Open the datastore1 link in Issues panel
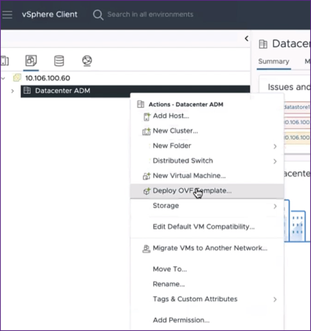Screen dimensions: 311x331 click(296, 107)
